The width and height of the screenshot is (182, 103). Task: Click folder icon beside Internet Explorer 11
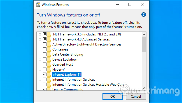click(49, 75)
